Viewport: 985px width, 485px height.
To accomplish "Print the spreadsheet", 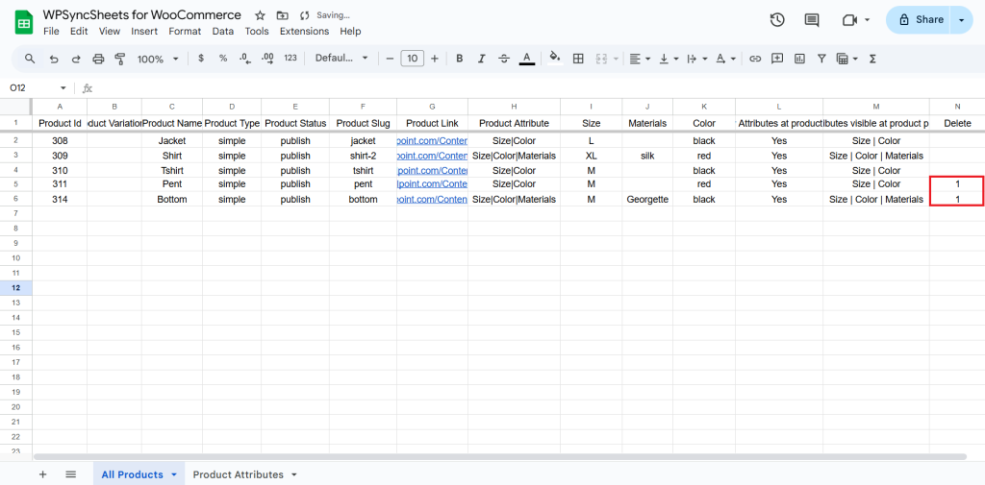I will pyautogui.click(x=98, y=59).
